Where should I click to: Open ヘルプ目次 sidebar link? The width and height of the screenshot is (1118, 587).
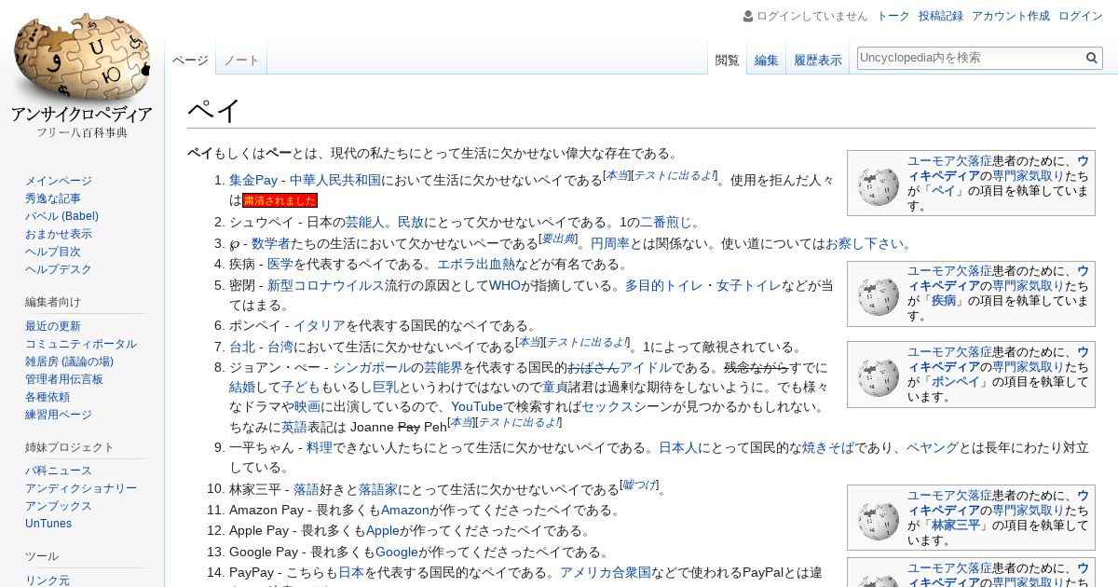click(53, 252)
